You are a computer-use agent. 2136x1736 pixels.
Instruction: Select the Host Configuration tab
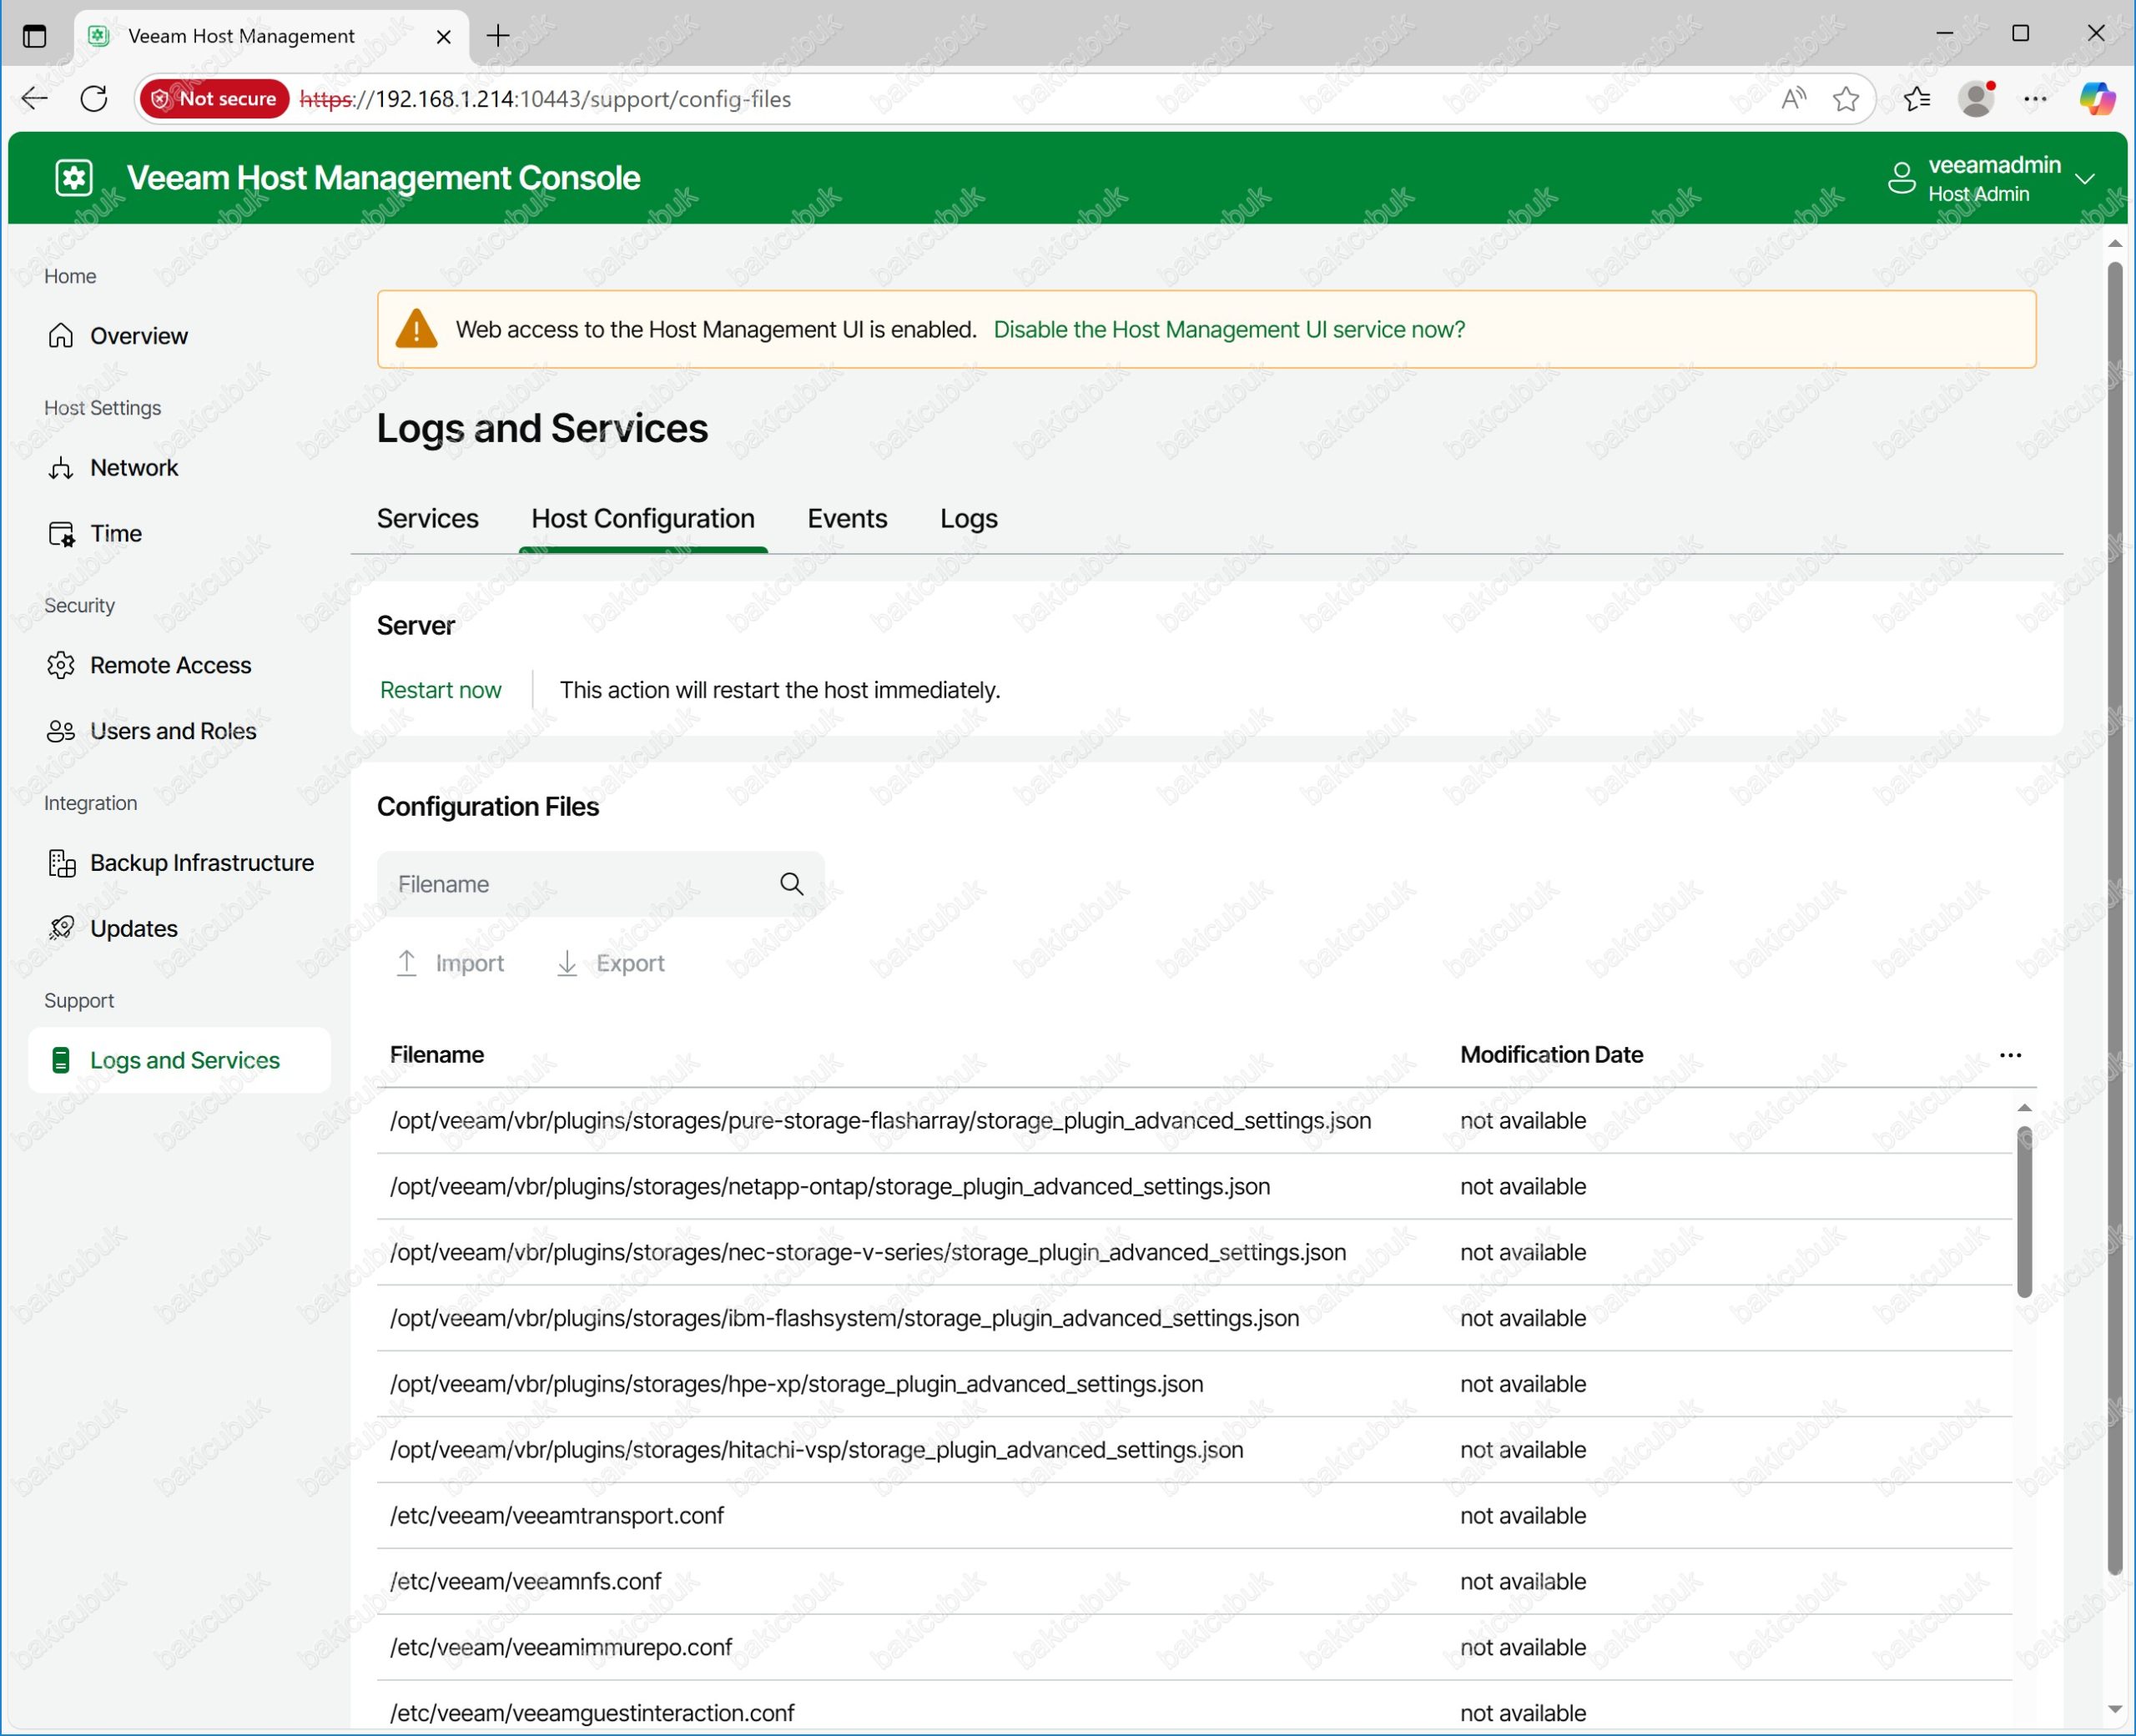tap(643, 518)
